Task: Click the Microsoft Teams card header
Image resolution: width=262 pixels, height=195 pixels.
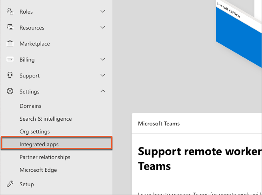Action: tap(159, 123)
